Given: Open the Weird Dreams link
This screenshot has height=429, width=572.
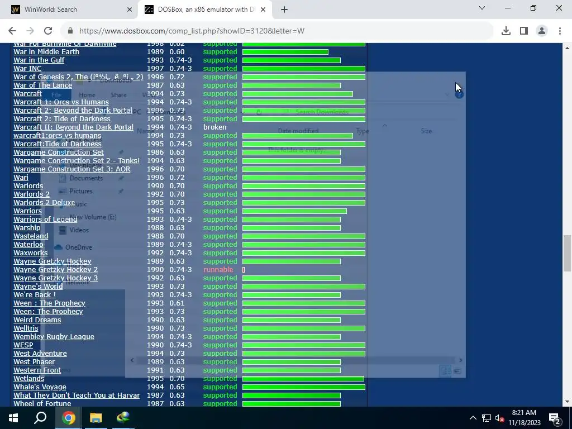Looking at the screenshot, I should pos(37,320).
